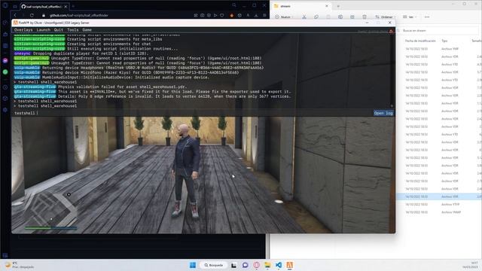Open the Ver dropdown in File Explorer
This screenshot has height=271, width=482.
click(x=410, y=17)
